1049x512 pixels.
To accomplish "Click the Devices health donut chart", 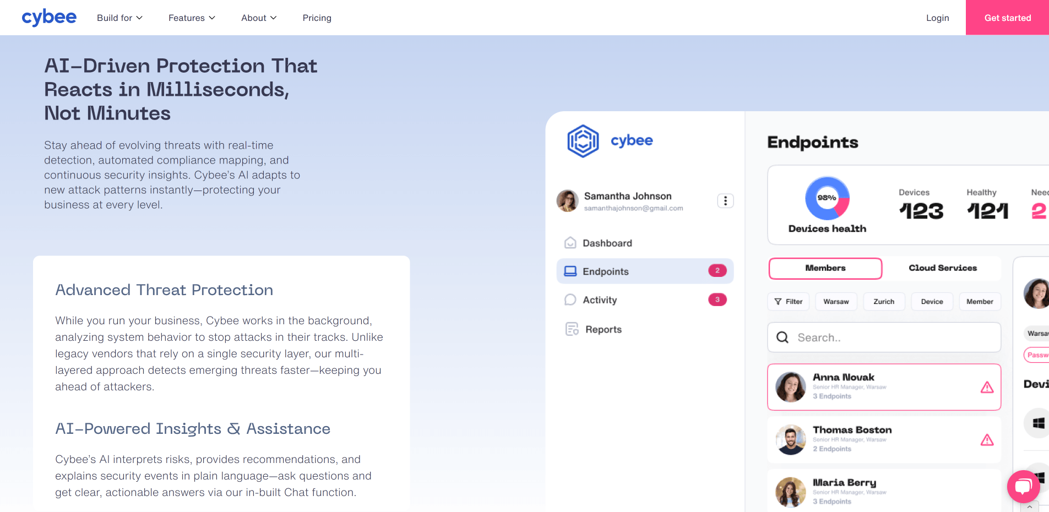I will pos(827,198).
